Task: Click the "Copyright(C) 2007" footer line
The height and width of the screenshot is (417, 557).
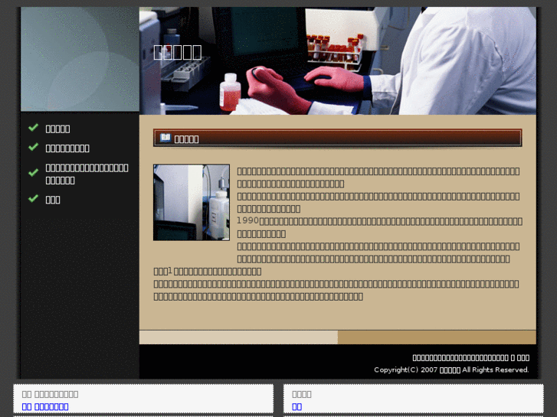Action: 451,370
